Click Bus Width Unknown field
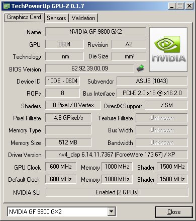The width and height of the screenshot is (196, 221). coord(162,130)
